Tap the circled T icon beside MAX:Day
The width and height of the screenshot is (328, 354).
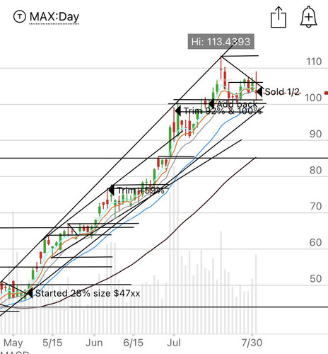click(x=19, y=17)
